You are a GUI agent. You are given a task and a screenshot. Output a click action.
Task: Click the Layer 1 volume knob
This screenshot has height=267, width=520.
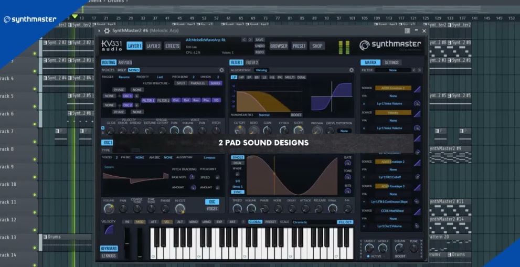tap(369, 248)
